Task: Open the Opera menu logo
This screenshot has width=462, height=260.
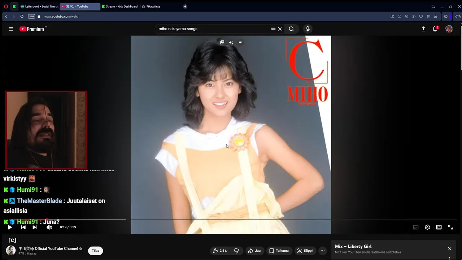Action: tap(6, 6)
